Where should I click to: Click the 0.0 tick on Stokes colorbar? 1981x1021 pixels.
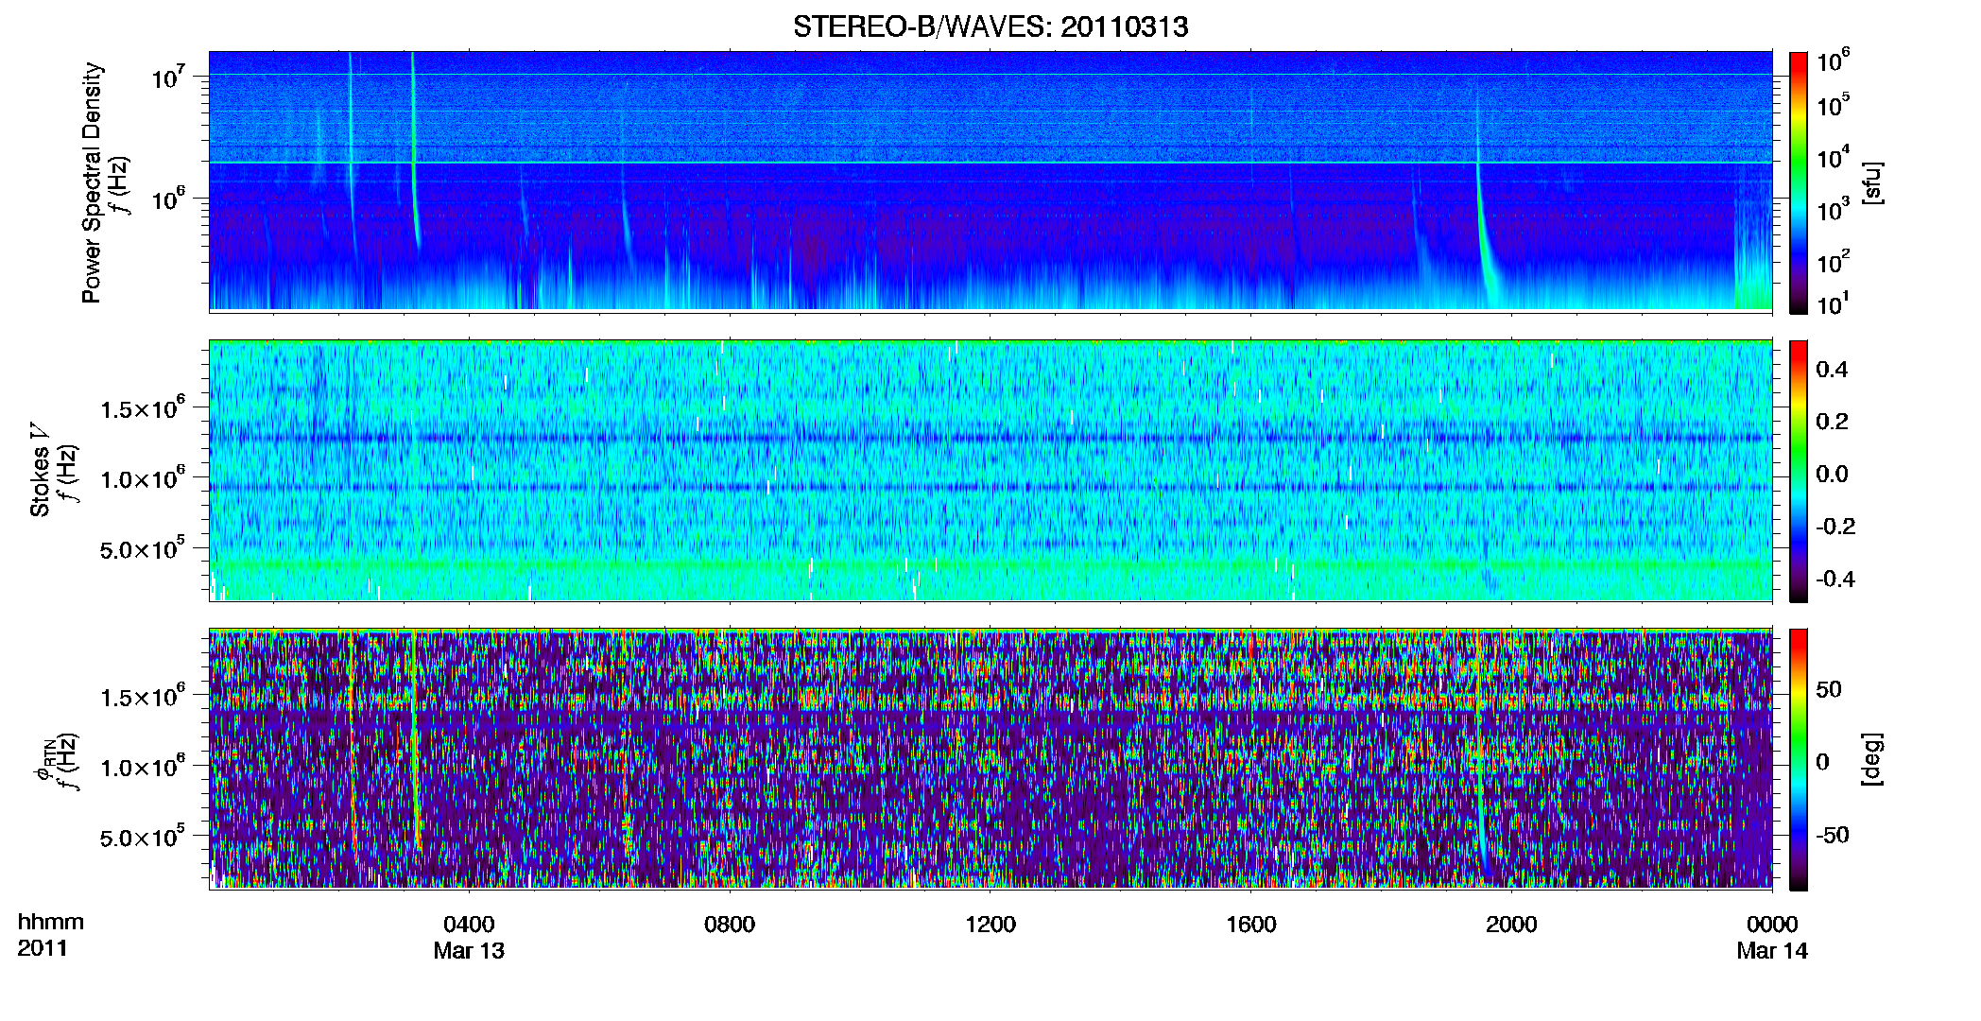pos(1832,475)
